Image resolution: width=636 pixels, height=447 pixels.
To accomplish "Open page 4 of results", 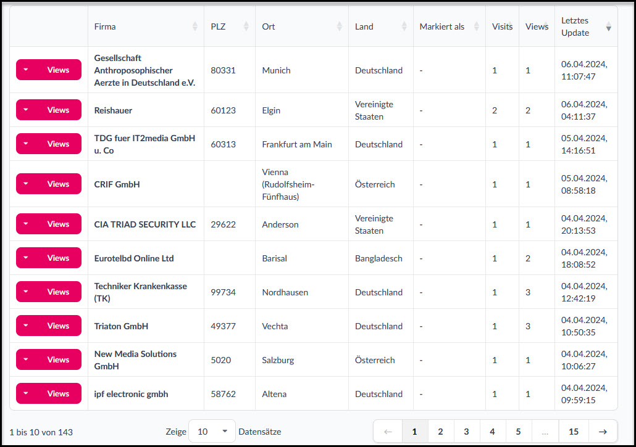I will pos(492,432).
